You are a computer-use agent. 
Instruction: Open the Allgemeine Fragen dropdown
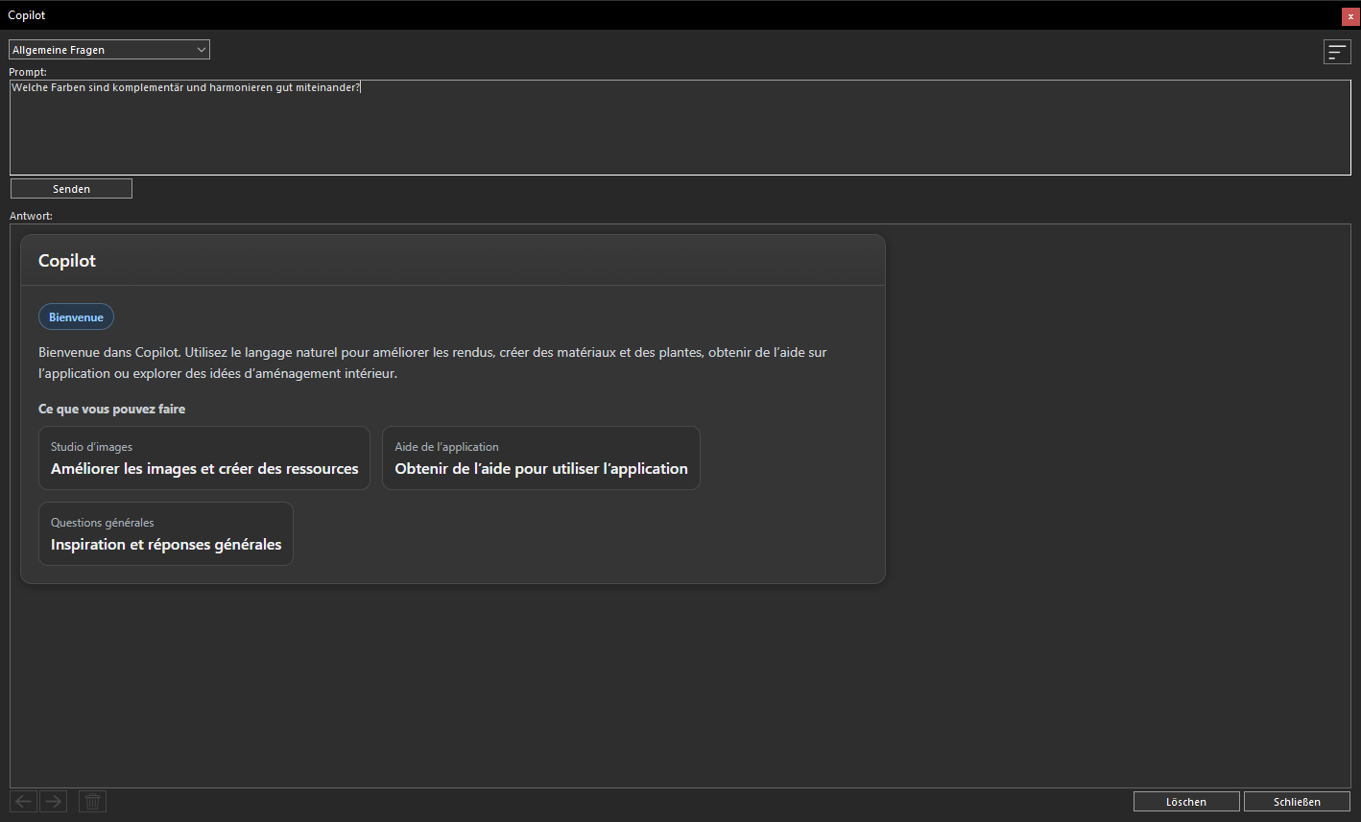tap(109, 50)
